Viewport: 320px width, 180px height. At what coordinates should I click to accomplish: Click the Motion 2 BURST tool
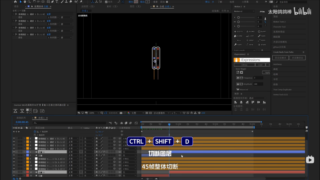(x=262, y=31)
